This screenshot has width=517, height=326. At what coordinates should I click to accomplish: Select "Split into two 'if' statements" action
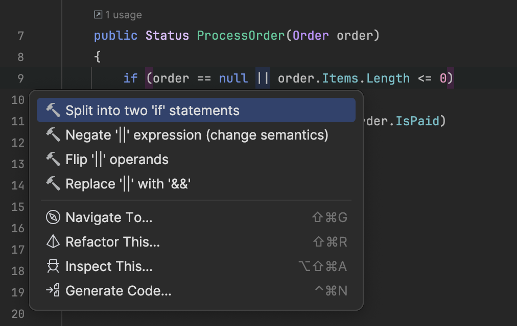pyautogui.click(x=152, y=110)
